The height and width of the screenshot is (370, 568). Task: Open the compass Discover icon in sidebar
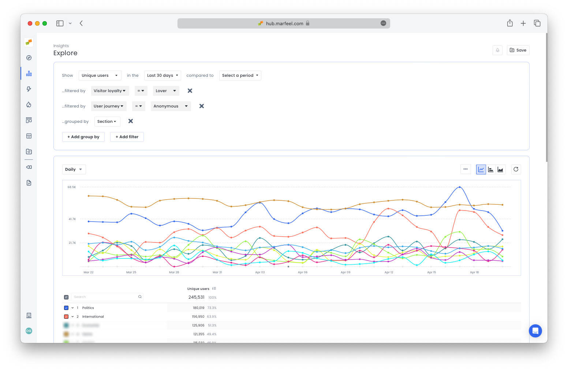(29, 57)
